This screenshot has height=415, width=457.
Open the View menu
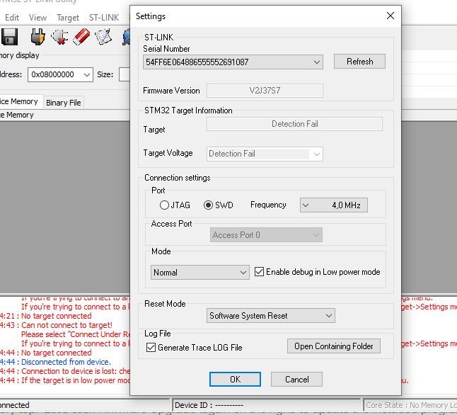pos(37,18)
